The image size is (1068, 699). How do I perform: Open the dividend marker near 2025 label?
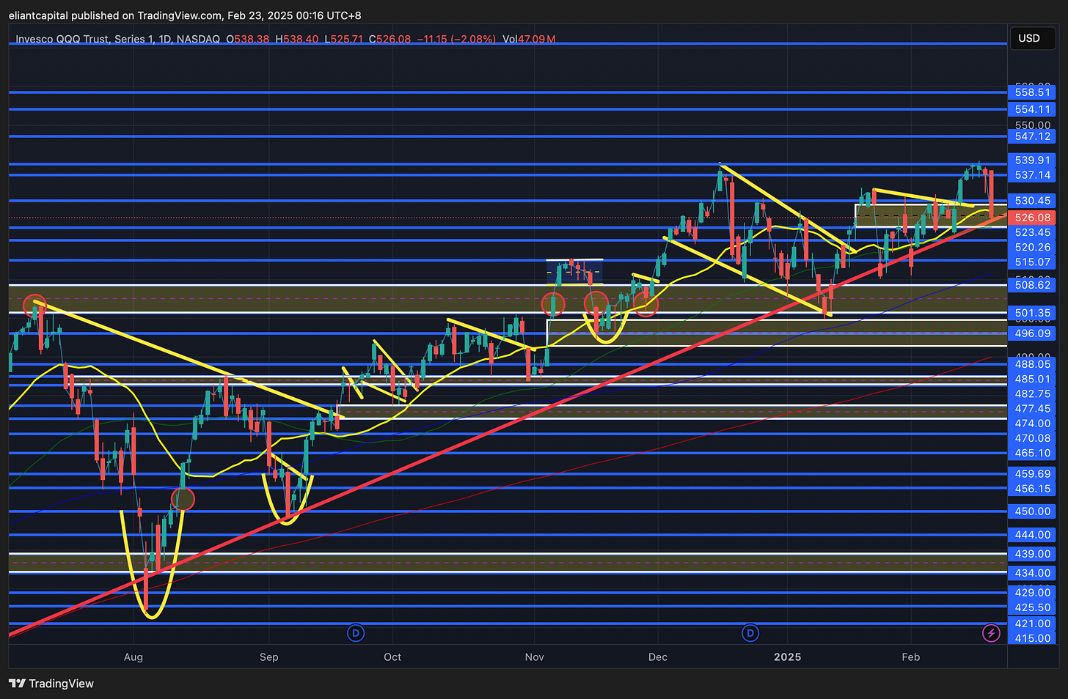coord(750,633)
